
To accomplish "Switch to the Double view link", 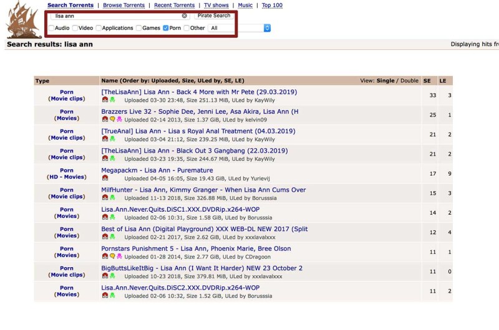I will click(410, 81).
